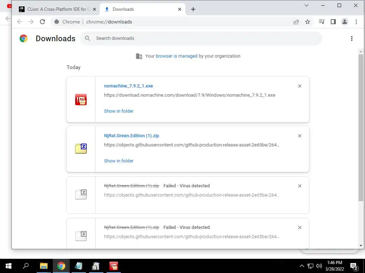The height and width of the screenshot is (273, 365).
Task: Open the 'browser is managed' link
Action: [x=176, y=56]
